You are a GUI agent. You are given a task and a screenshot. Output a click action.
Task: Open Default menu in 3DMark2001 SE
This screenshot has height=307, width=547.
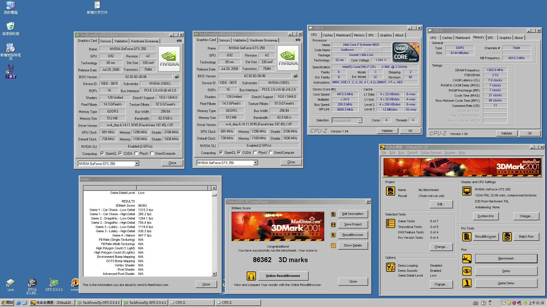click(412, 153)
